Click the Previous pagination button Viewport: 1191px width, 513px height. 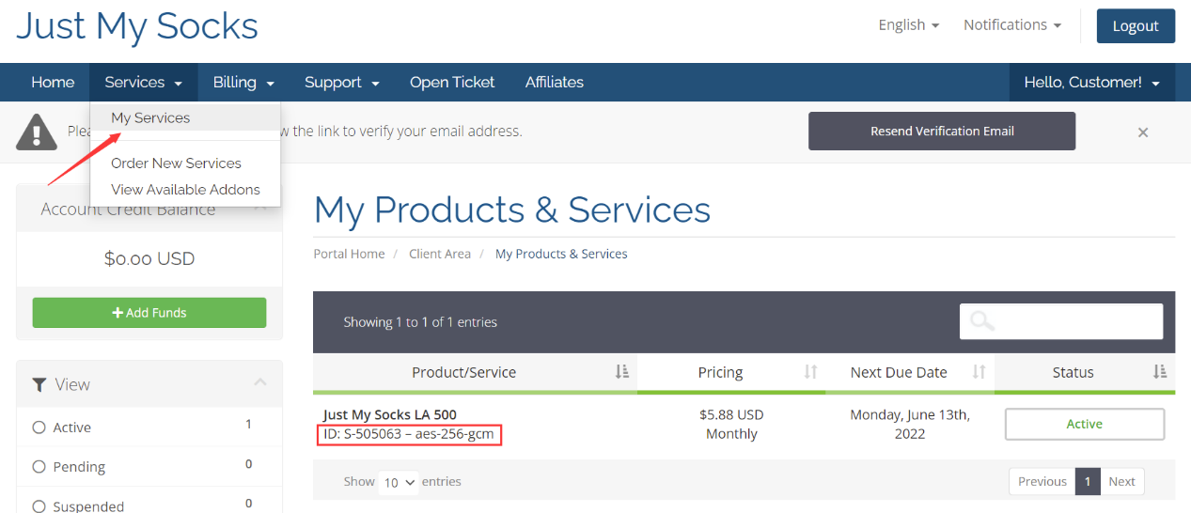pos(1042,482)
